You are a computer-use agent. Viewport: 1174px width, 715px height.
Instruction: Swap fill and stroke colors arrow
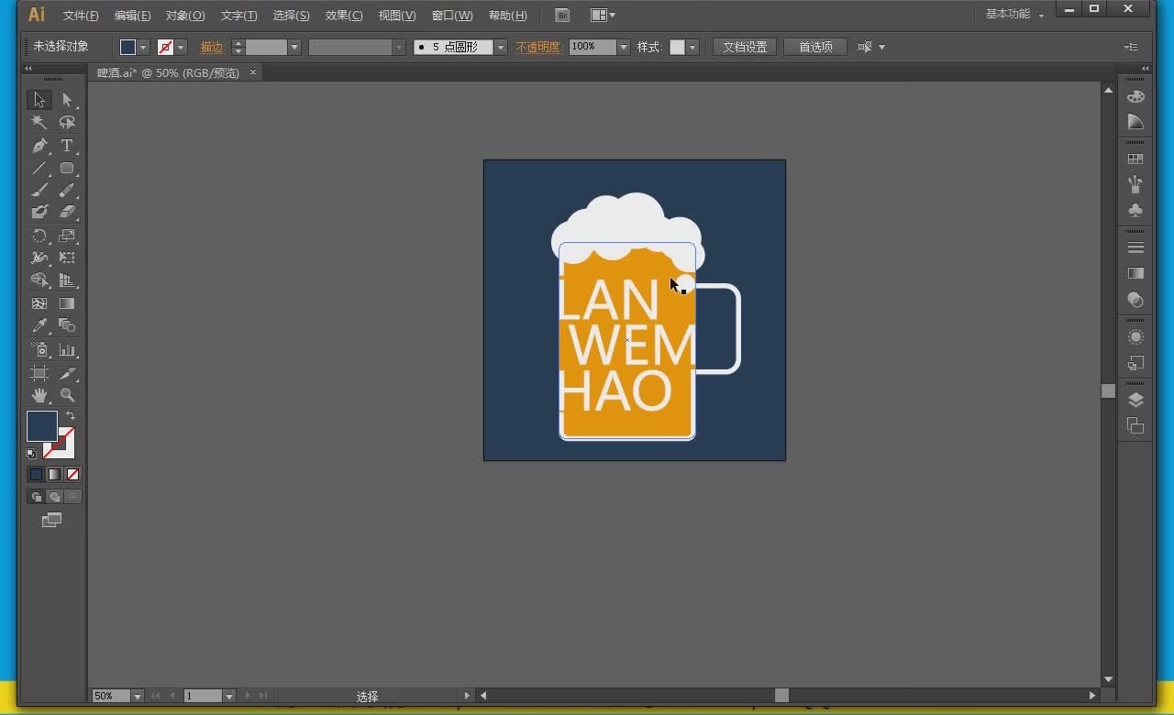(x=71, y=415)
